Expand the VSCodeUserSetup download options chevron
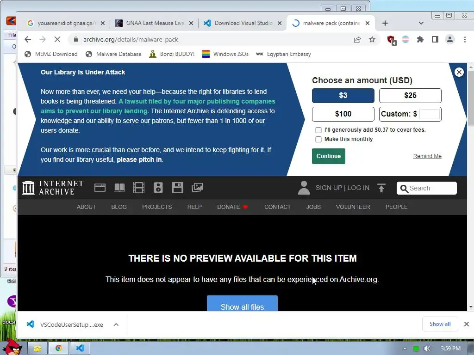 click(x=116, y=325)
